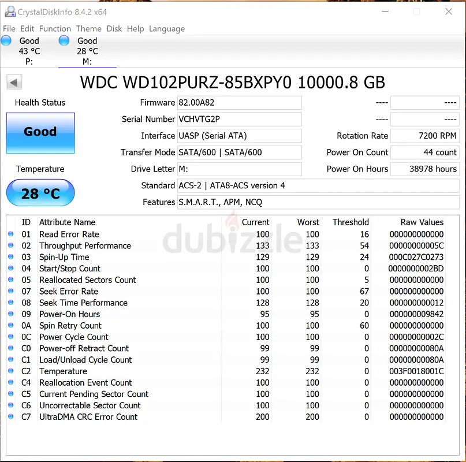The image size is (466, 462).
Task: Open the Function menu
Action: (55, 29)
